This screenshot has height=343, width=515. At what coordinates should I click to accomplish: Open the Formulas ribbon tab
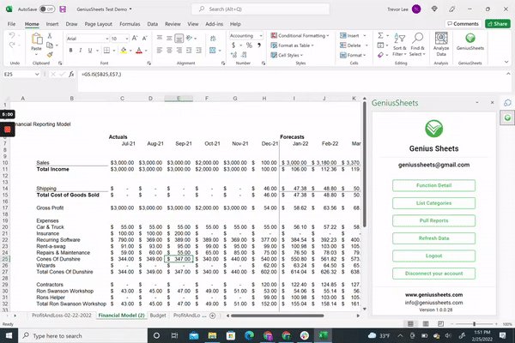130,24
